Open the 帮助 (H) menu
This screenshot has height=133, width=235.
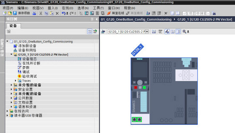[130, 8]
